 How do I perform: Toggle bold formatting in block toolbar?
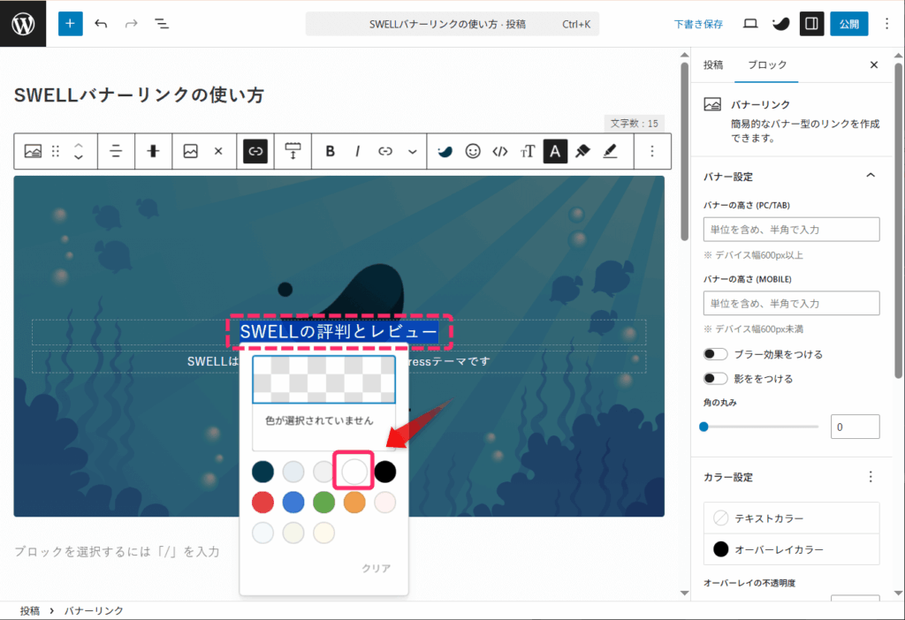point(331,151)
